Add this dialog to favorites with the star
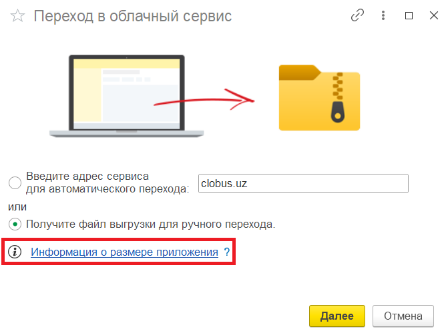Image resolution: width=446 pixels, height=333 pixels. [17, 17]
